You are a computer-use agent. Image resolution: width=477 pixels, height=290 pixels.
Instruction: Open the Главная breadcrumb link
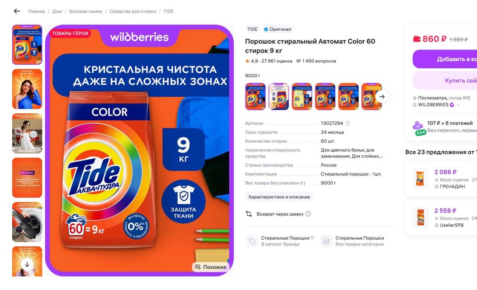pyautogui.click(x=36, y=11)
